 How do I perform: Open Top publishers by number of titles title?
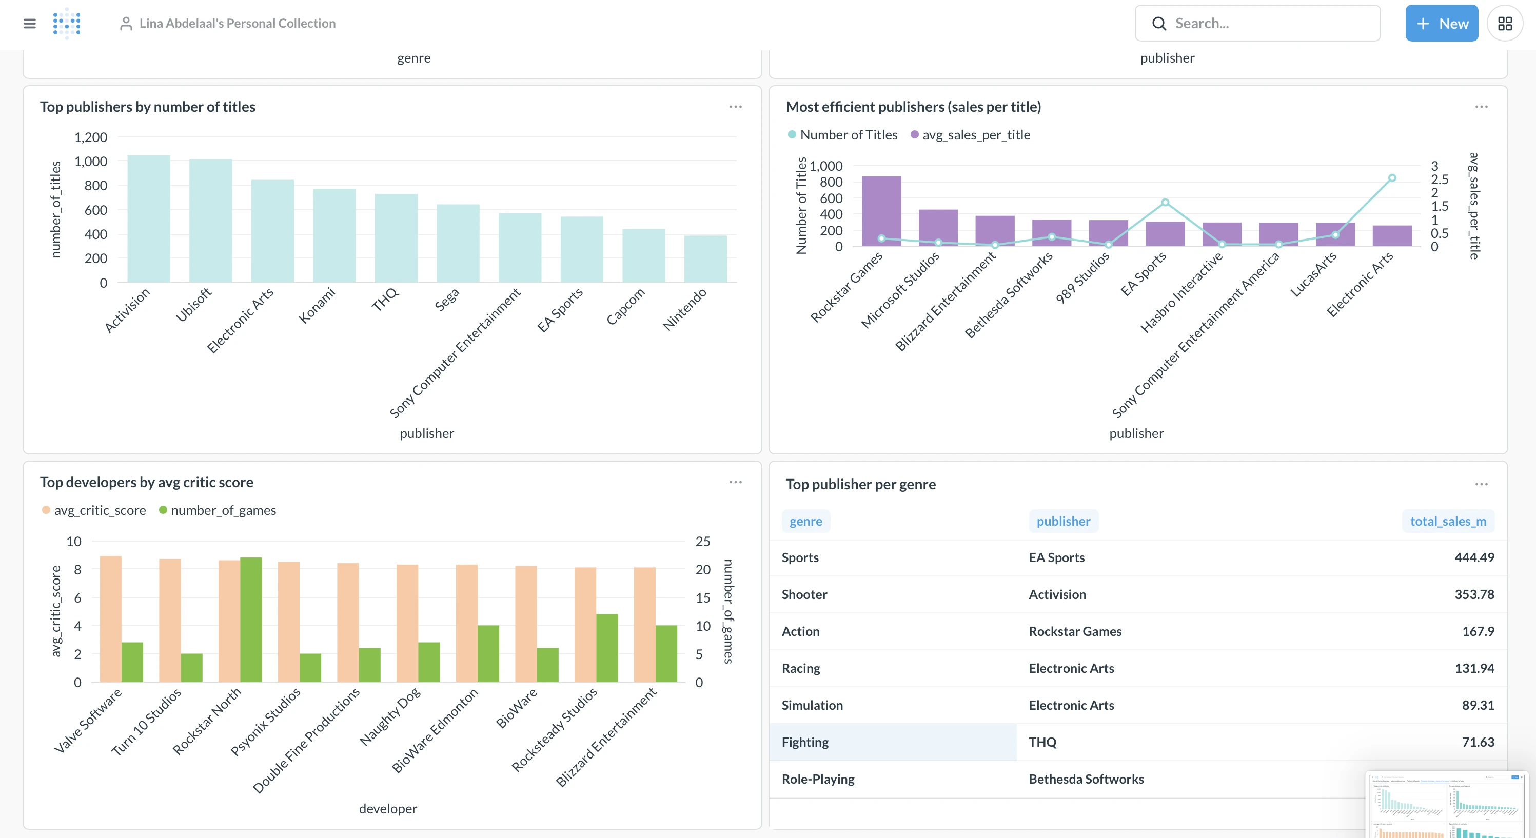[x=147, y=107]
